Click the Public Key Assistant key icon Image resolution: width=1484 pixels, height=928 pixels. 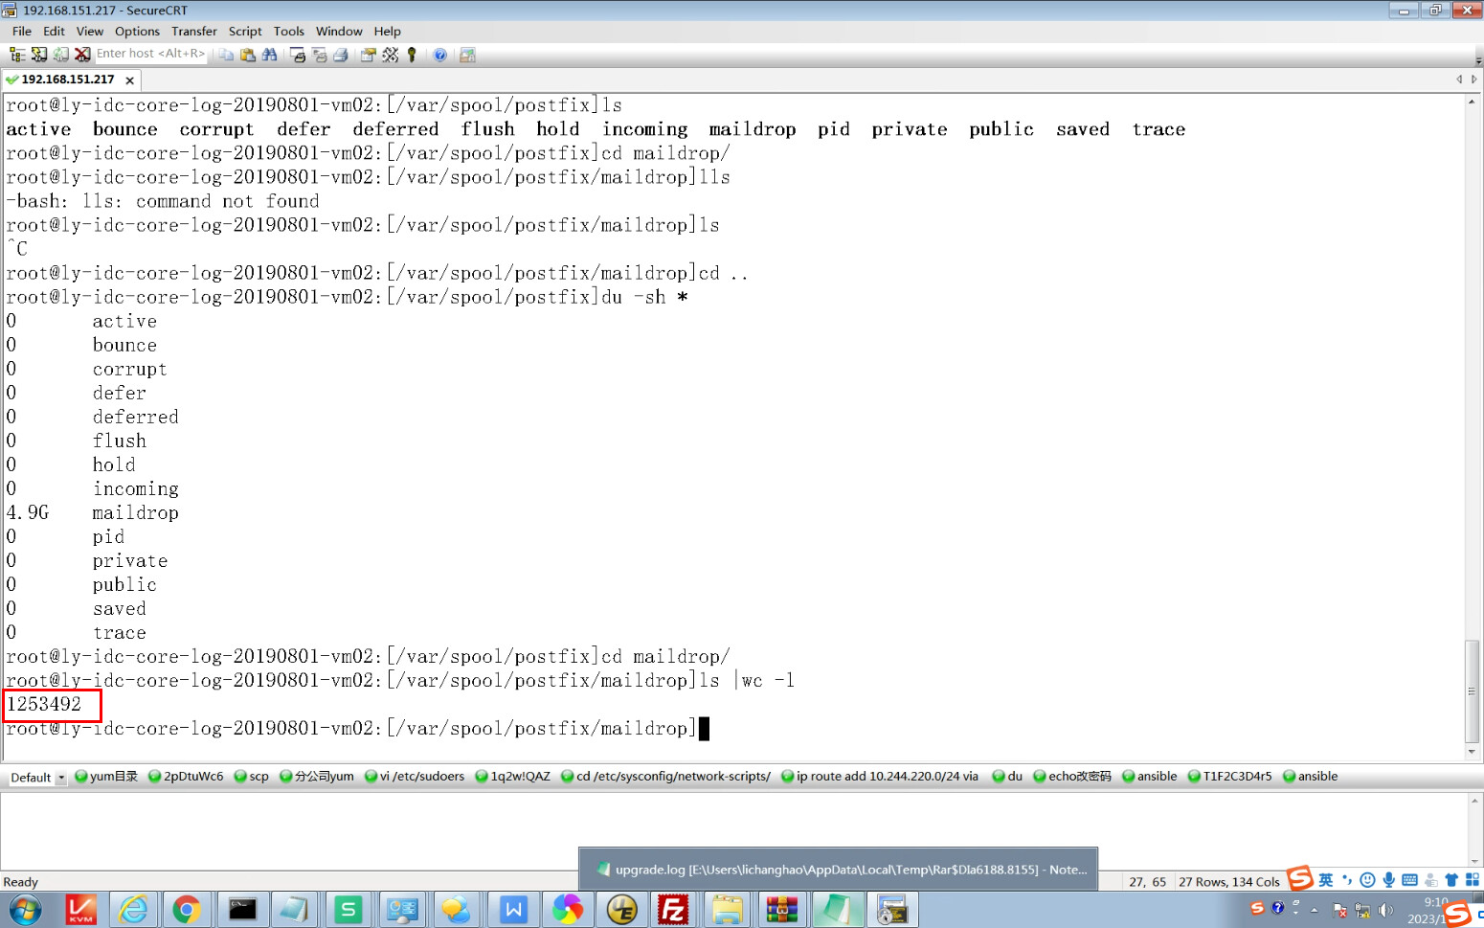[x=412, y=55]
